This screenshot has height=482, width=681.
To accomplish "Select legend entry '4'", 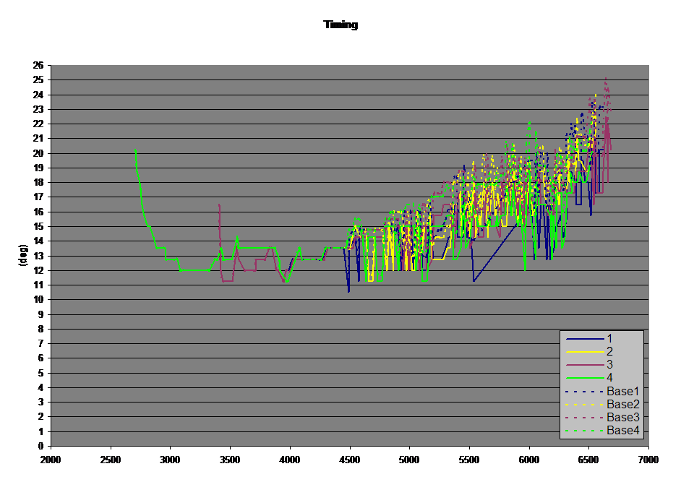I will [x=609, y=378].
